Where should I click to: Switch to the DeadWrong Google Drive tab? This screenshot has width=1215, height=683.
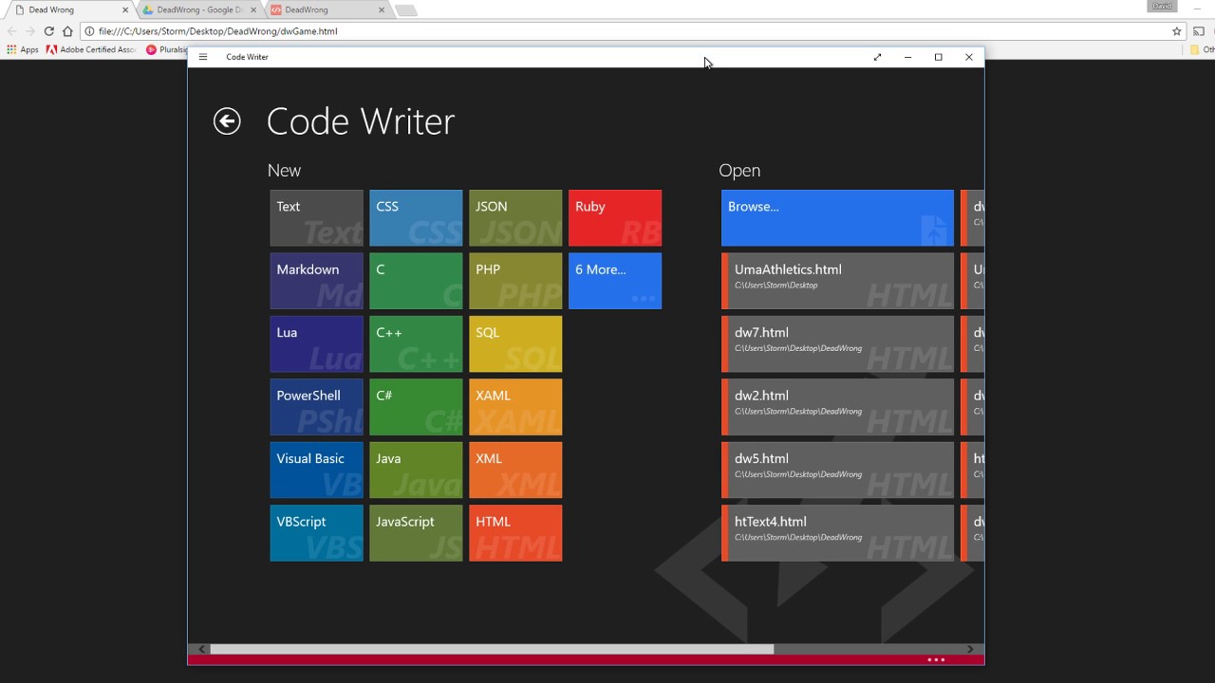(197, 9)
